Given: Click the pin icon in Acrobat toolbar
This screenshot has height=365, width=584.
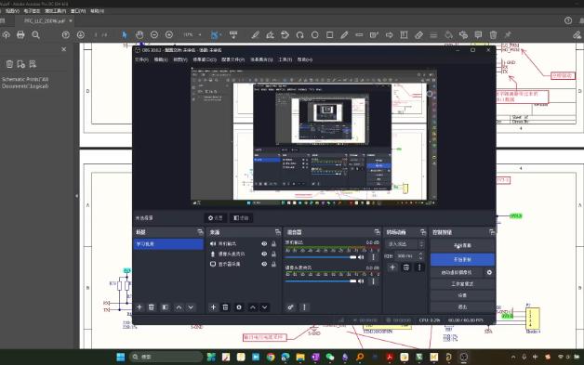Looking at the screenshot, I should click(x=508, y=35).
